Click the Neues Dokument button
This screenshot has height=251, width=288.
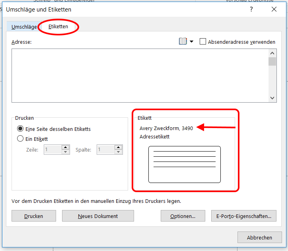click(x=98, y=216)
